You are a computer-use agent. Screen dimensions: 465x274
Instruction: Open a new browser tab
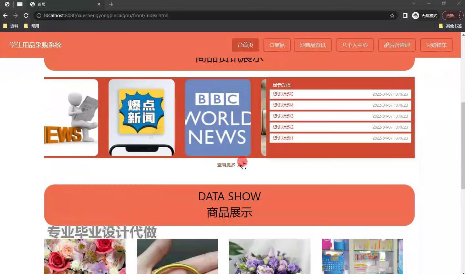tap(111, 4)
